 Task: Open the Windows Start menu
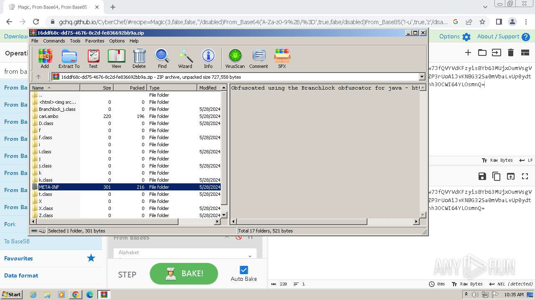click(12, 295)
